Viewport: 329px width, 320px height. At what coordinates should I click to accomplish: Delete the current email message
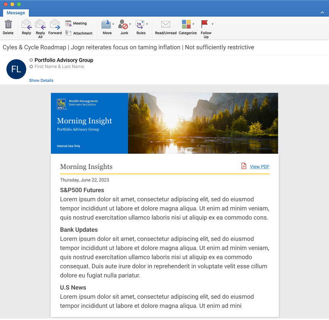(x=8, y=26)
